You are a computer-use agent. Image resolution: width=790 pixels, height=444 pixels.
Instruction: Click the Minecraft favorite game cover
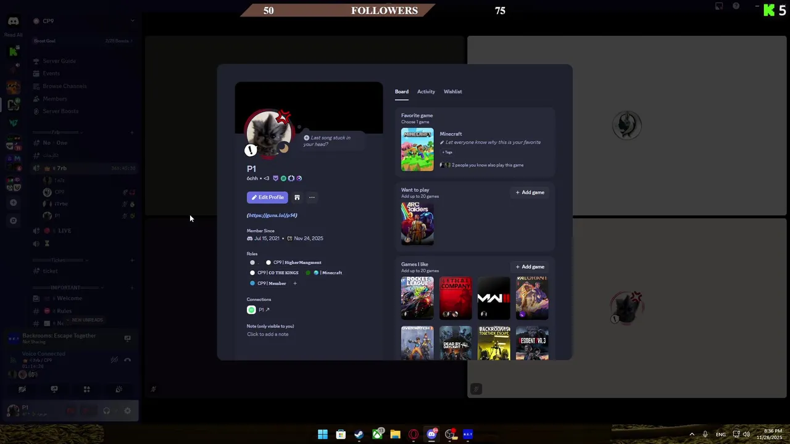(417, 149)
